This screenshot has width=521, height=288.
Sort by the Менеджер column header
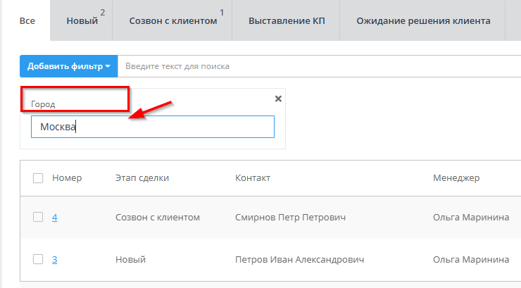click(456, 178)
